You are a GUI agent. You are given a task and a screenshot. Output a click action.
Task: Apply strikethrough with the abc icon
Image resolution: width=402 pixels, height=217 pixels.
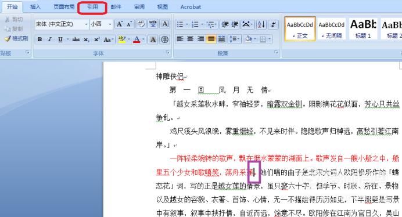tap(76, 39)
